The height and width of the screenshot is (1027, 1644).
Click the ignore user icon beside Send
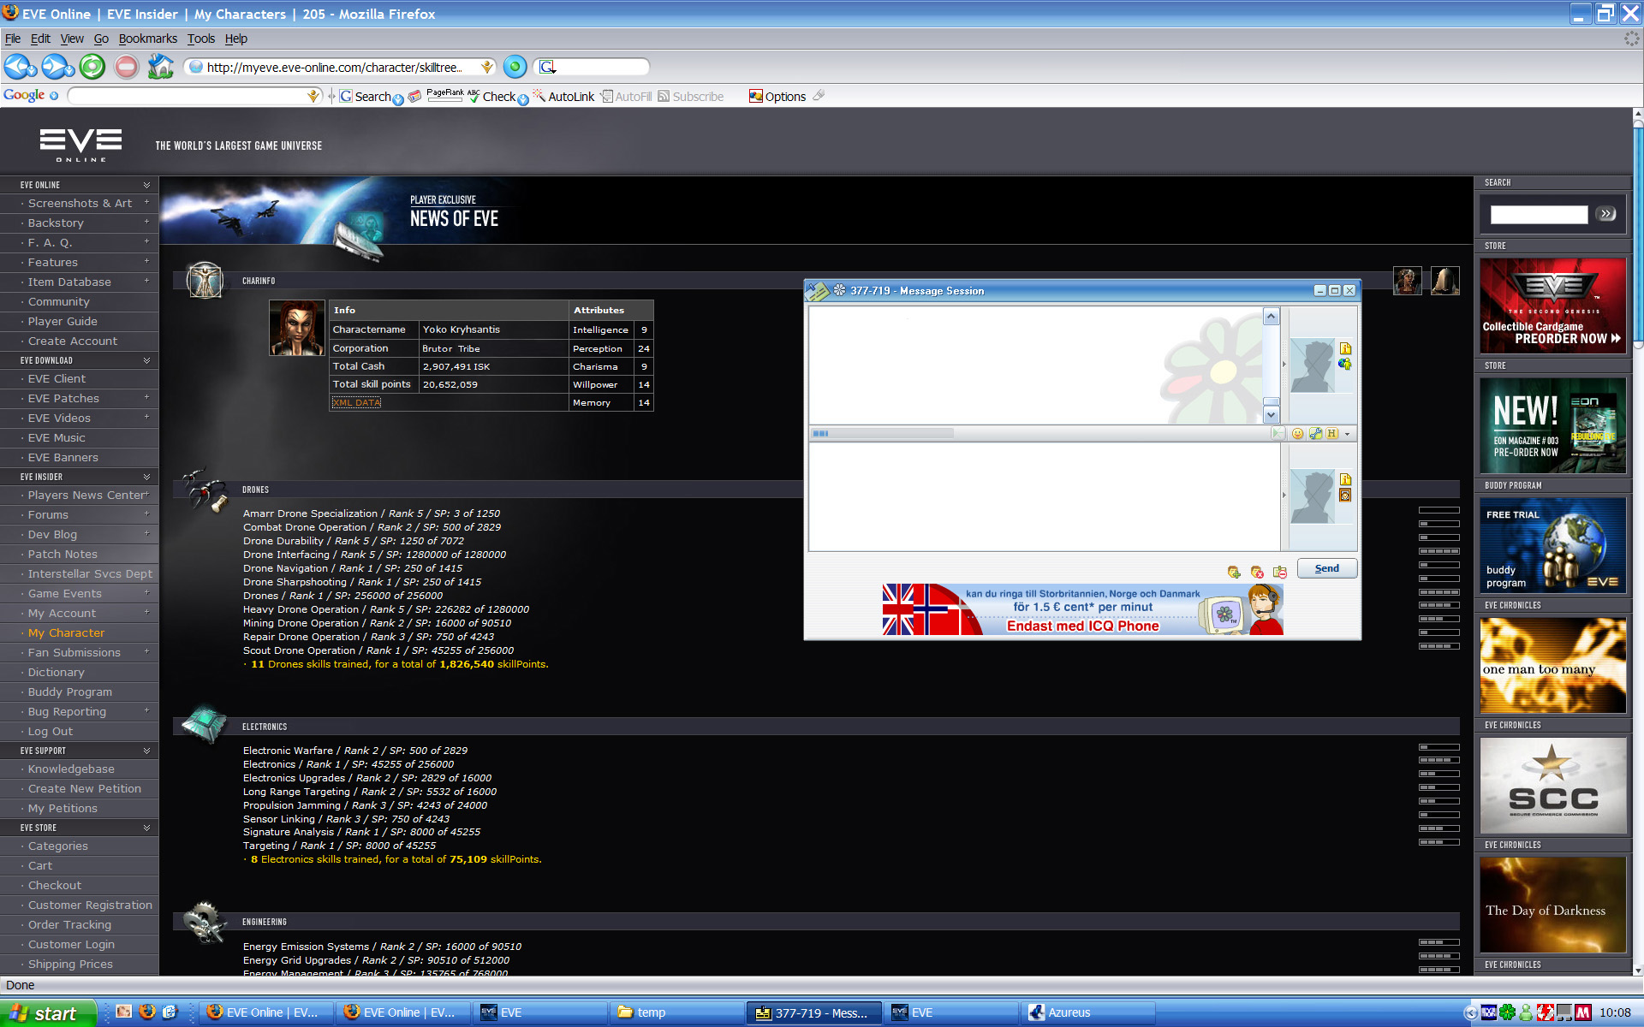(1257, 572)
